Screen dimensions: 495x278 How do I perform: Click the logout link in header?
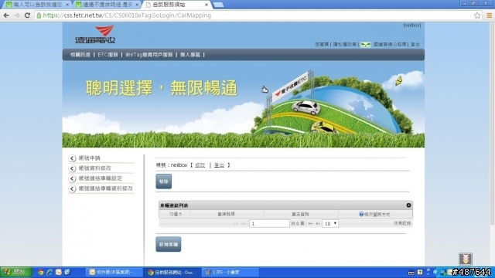coord(415,45)
